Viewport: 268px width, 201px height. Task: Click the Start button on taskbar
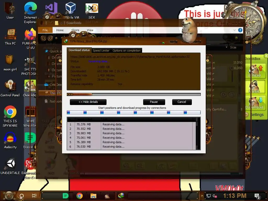(x=9, y=196)
